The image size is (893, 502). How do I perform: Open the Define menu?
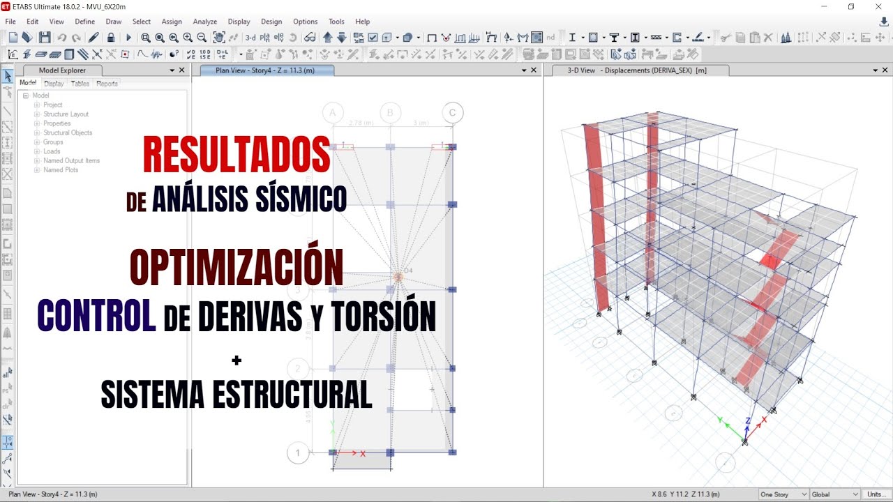84,22
